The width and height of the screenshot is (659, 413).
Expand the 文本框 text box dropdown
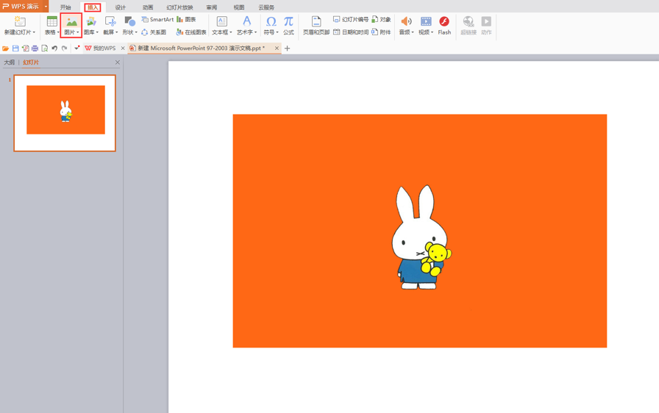(231, 32)
